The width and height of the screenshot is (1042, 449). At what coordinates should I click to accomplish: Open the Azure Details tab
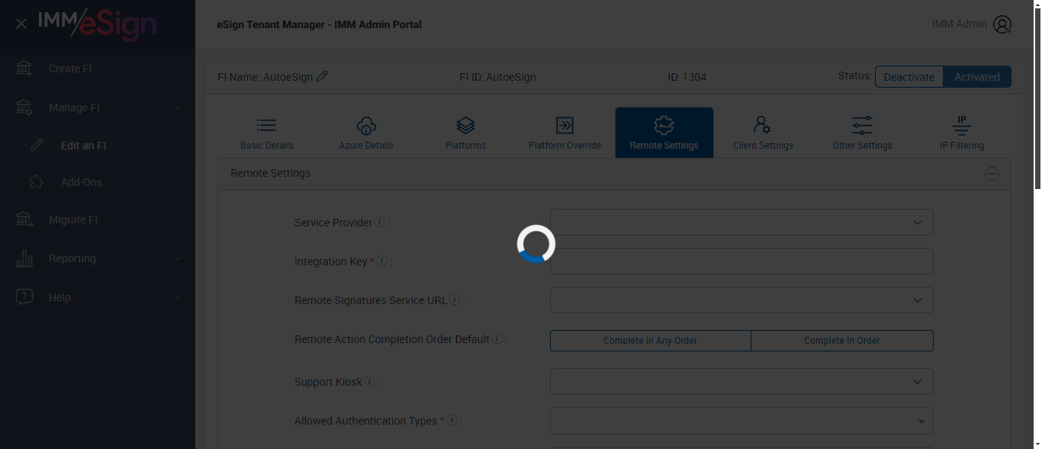pyautogui.click(x=366, y=133)
